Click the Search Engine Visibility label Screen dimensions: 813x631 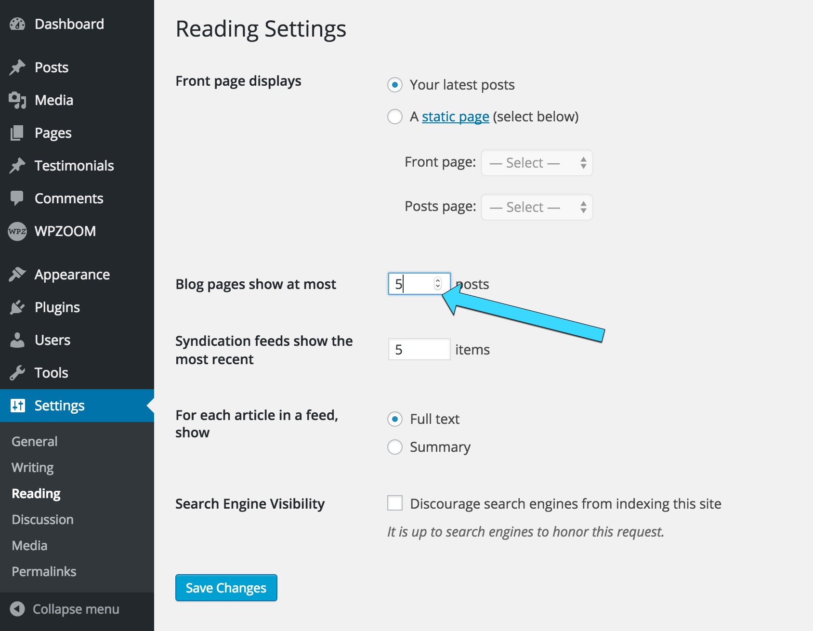[250, 504]
